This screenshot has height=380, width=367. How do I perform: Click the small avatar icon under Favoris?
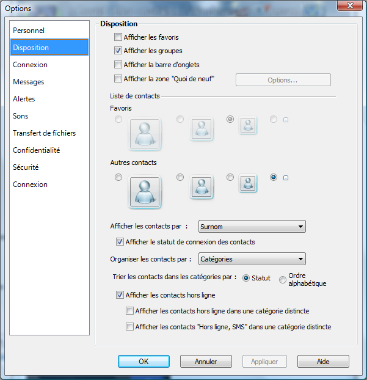(x=247, y=125)
